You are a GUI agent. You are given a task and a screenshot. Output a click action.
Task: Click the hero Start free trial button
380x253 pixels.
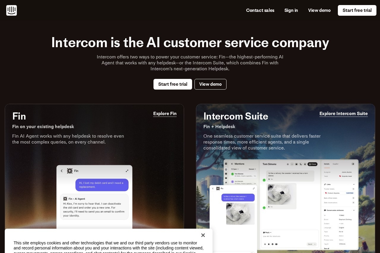point(173,84)
